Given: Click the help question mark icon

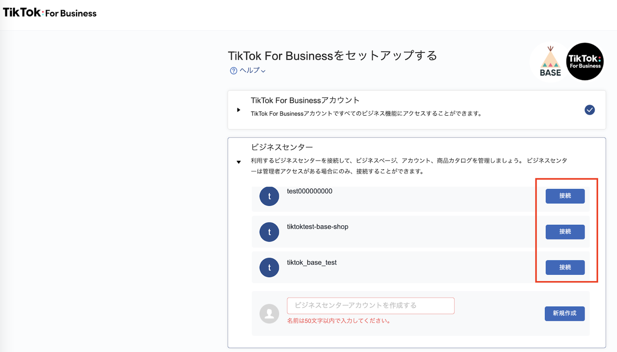Looking at the screenshot, I should (233, 70).
